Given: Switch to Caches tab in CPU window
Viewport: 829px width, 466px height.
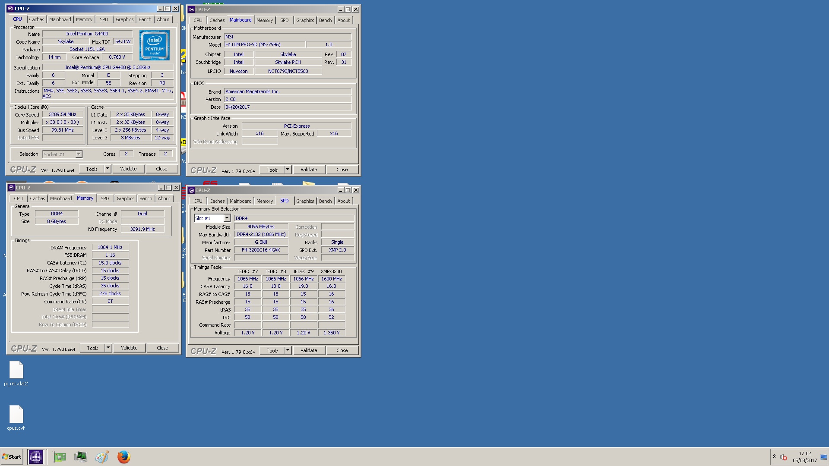Looking at the screenshot, I should pyautogui.click(x=37, y=19).
